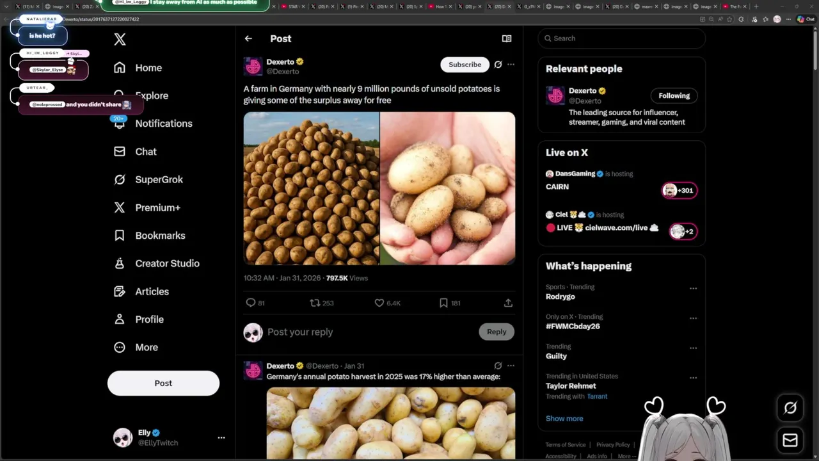Screen dimensions: 819x461
Task: Click the repost icon with 253
Action: click(x=315, y=303)
